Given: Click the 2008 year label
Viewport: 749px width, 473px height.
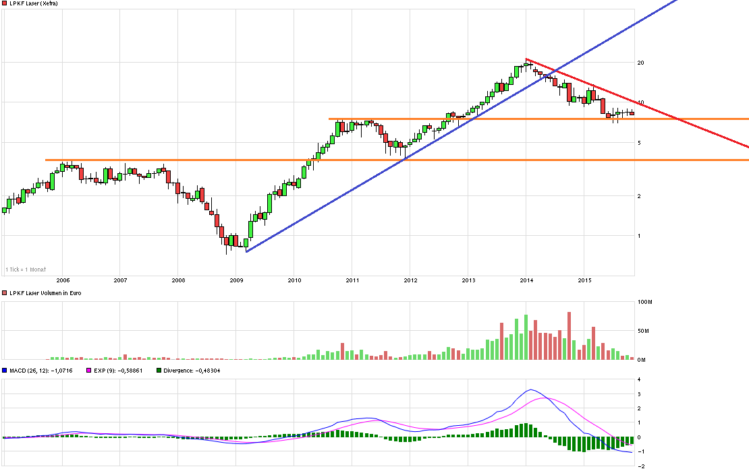Looking at the screenshot, I should click(178, 280).
